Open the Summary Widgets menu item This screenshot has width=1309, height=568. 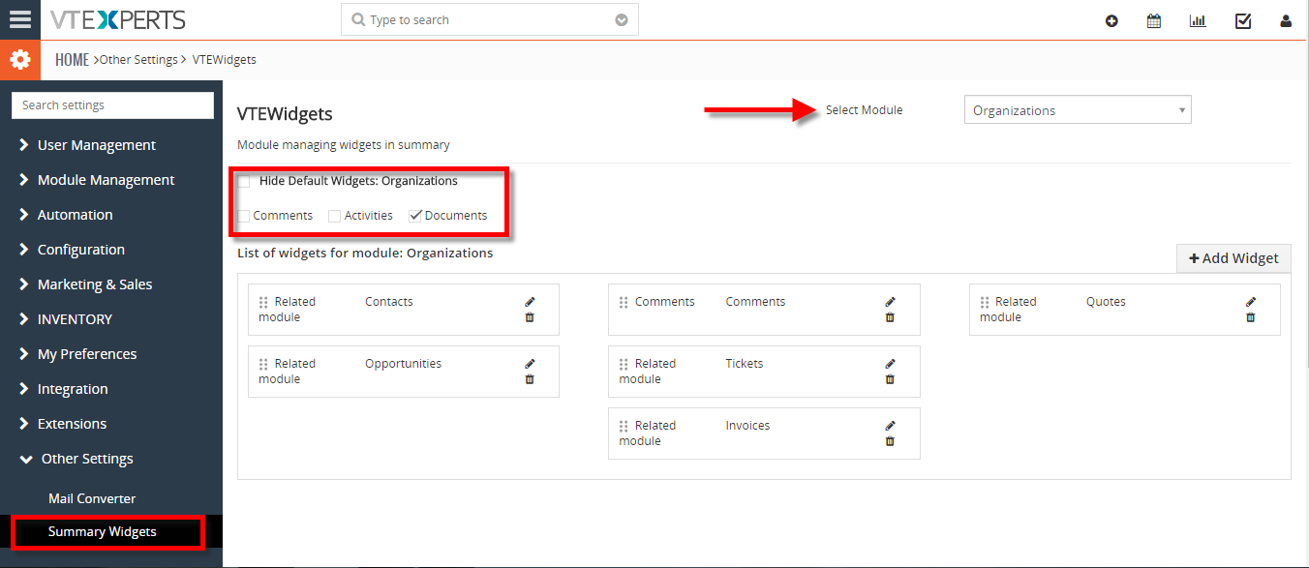point(103,531)
